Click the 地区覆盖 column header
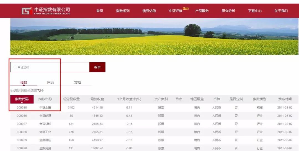The height and width of the screenshot is (151, 299). click(x=197, y=99)
